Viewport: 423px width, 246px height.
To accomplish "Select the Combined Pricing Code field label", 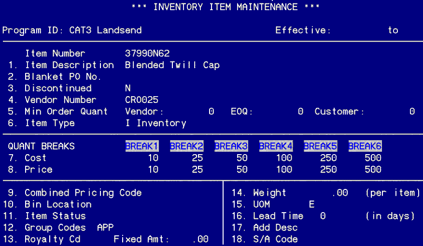I will click(83, 193).
